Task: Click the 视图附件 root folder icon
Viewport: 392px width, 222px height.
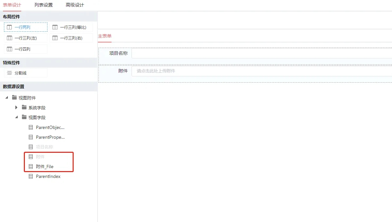Action: click(14, 98)
